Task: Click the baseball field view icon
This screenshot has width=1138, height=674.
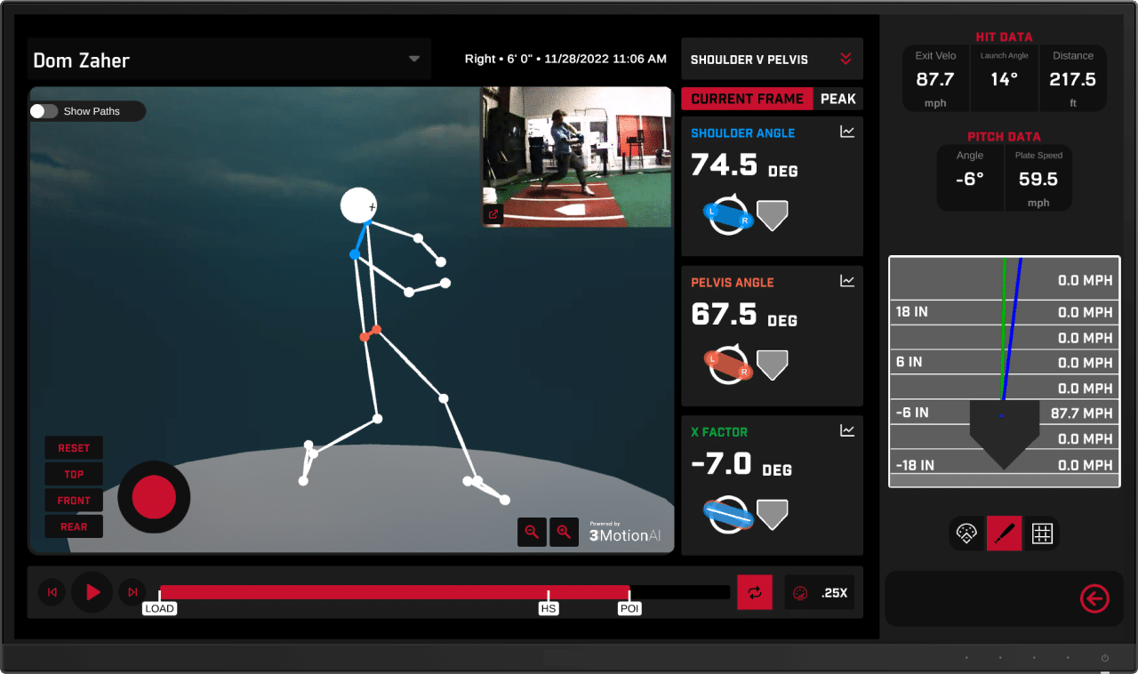Action: [x=966, y=534]
